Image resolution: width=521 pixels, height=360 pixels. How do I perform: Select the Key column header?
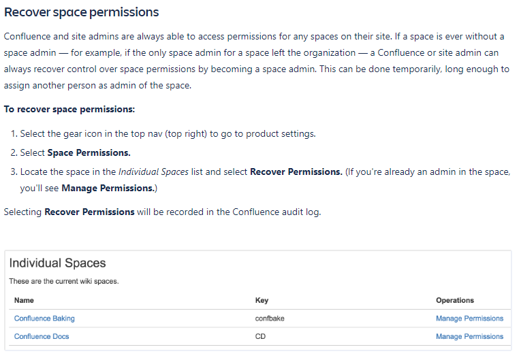[x=262, y=300]
